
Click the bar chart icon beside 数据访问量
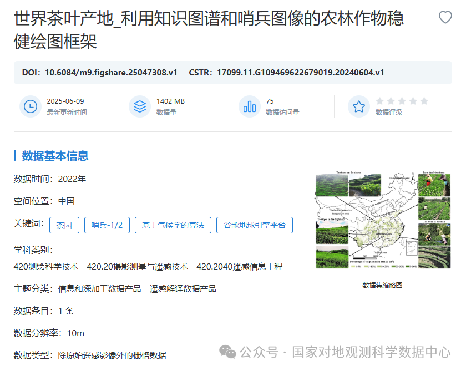click(250, 106)
